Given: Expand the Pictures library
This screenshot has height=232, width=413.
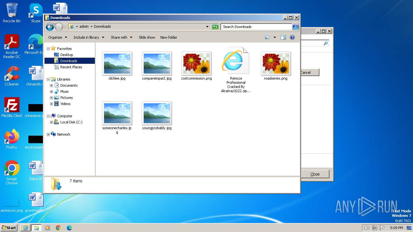Looking at the screenshot, I should [51, 98].
